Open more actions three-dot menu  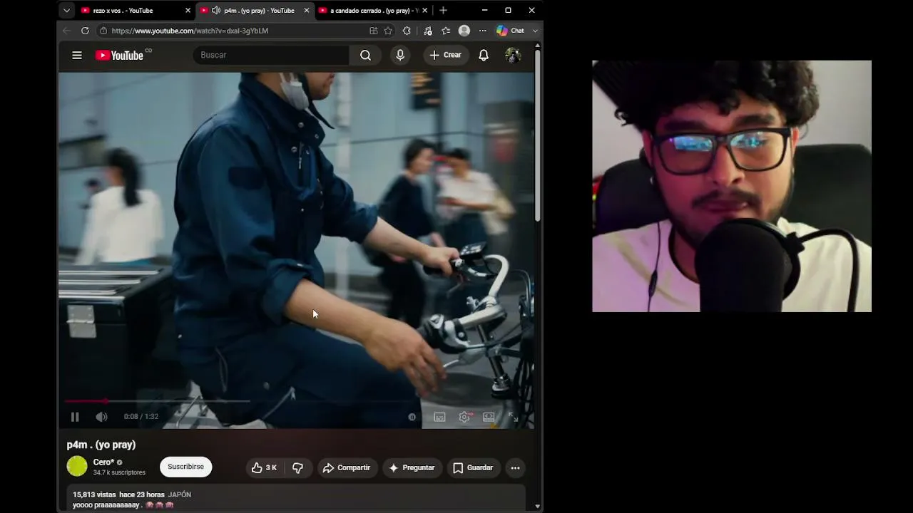pos(515,467)
